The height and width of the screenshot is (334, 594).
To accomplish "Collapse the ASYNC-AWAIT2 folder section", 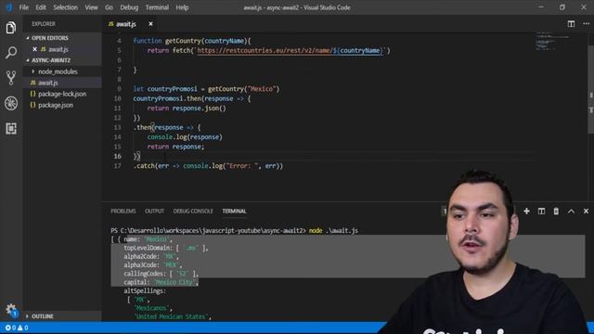I will (28, 60).
